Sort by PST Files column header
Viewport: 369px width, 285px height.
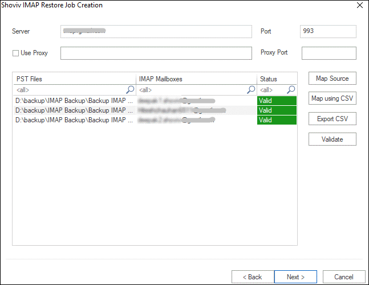(75, 79)
